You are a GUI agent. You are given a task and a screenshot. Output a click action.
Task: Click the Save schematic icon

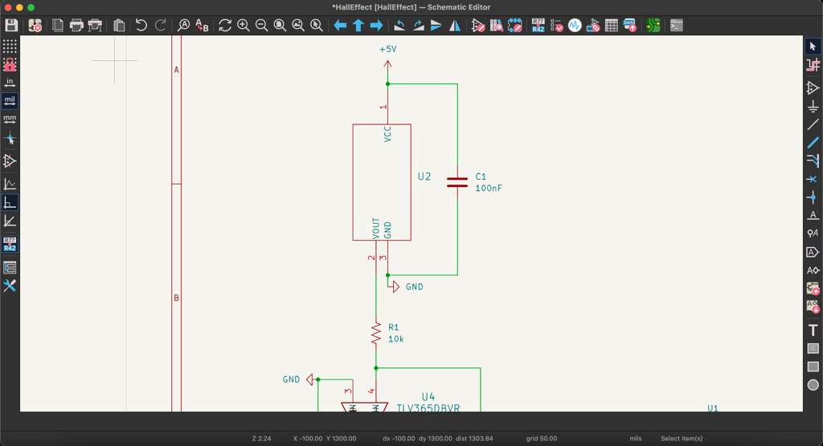[x=11, y=26]
